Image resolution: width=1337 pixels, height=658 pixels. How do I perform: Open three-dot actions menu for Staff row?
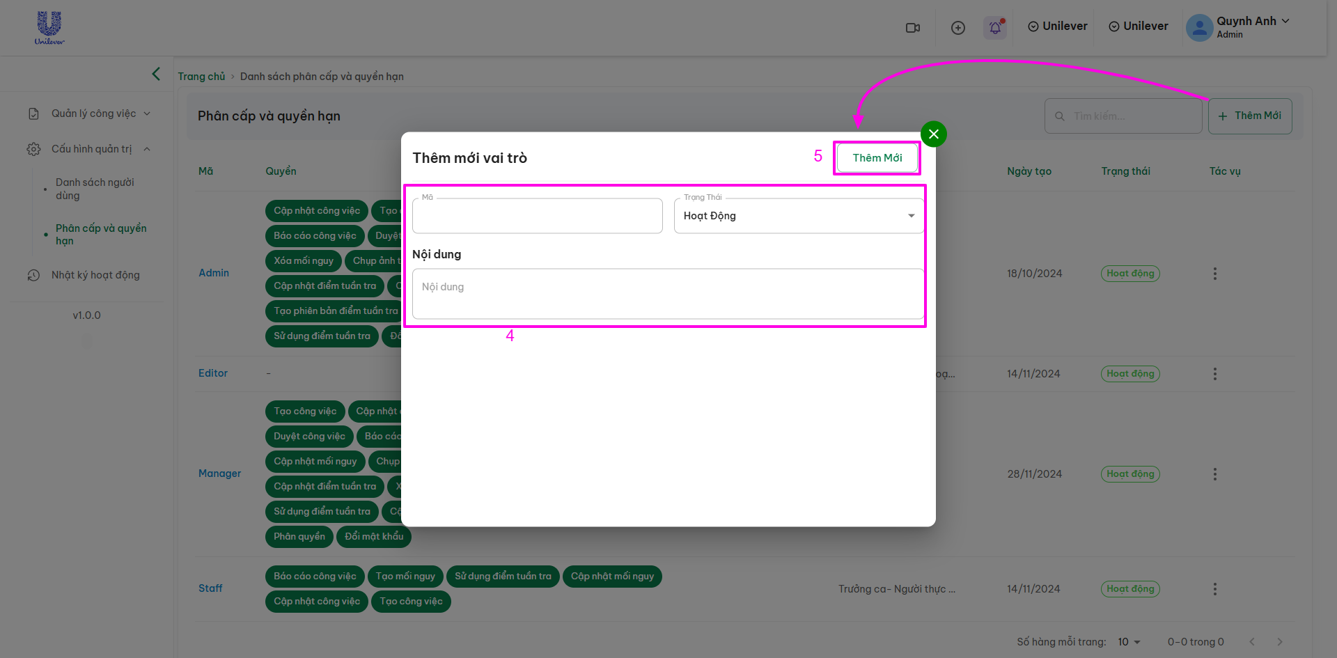click(1214, 589)
